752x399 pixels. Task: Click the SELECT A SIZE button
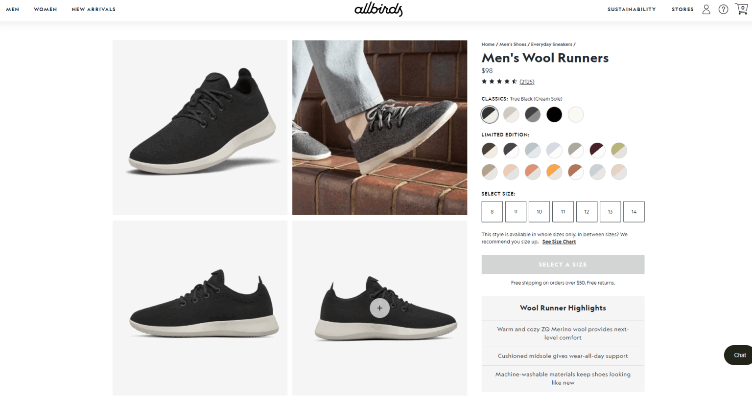[563, 264]
